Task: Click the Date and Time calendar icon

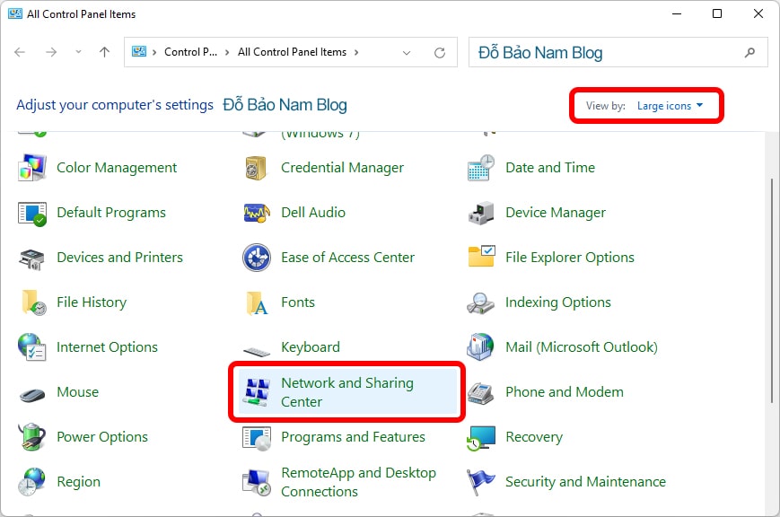Action: [481, 168]
